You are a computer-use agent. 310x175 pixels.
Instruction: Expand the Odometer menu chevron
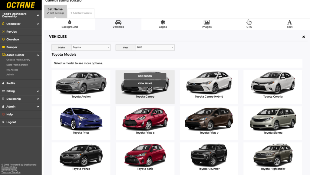click(x=38, y=24)
